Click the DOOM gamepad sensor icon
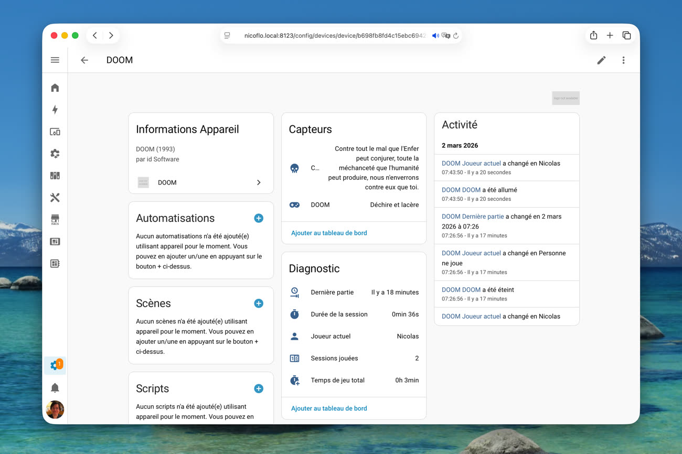682x454 pixels. click(x=295, y=205)
